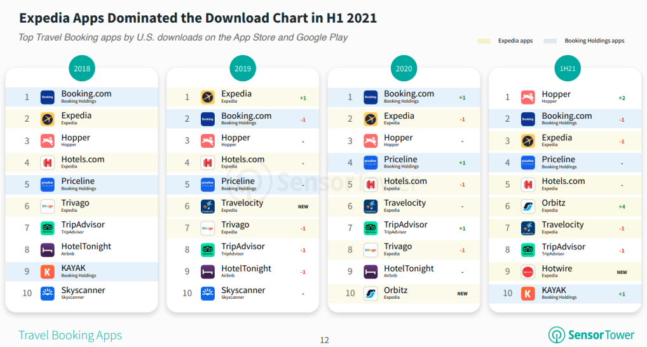Select the KAYAK icon in the 1H21 column

528,294
